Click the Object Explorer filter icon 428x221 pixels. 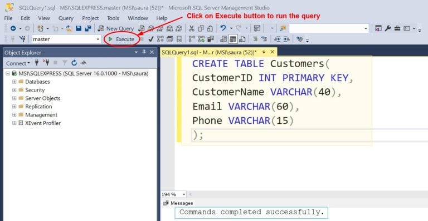coord(65,63)
